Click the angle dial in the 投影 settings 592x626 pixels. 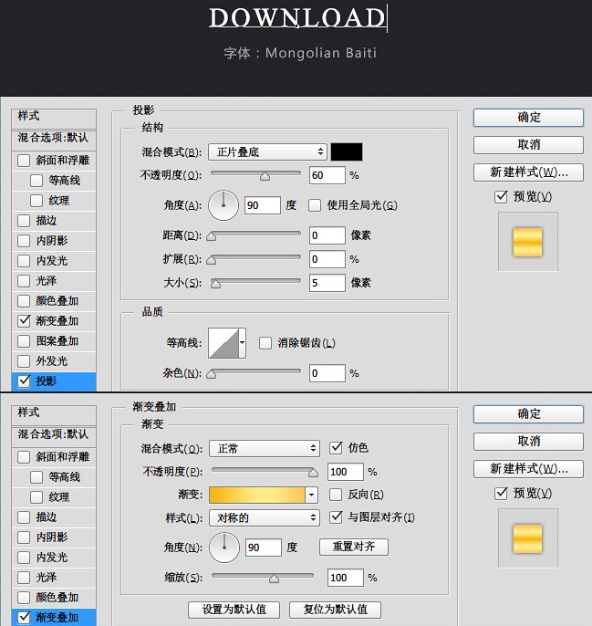pos(223,205)
